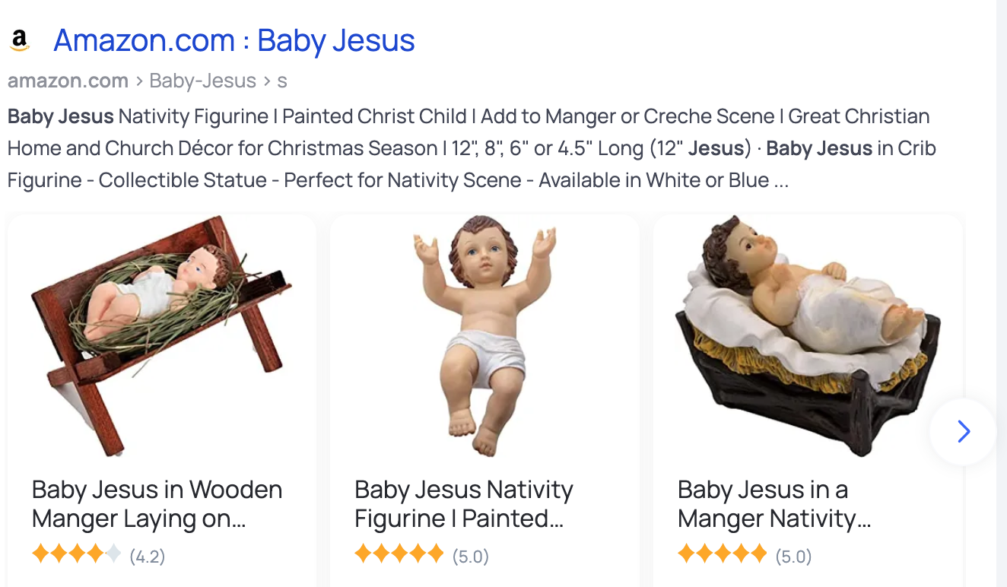Click the (5.0) score under Manger Nativity
The width and height of the screenshot is (1007, 587).
pyautogui.click(x=793, y=557)
